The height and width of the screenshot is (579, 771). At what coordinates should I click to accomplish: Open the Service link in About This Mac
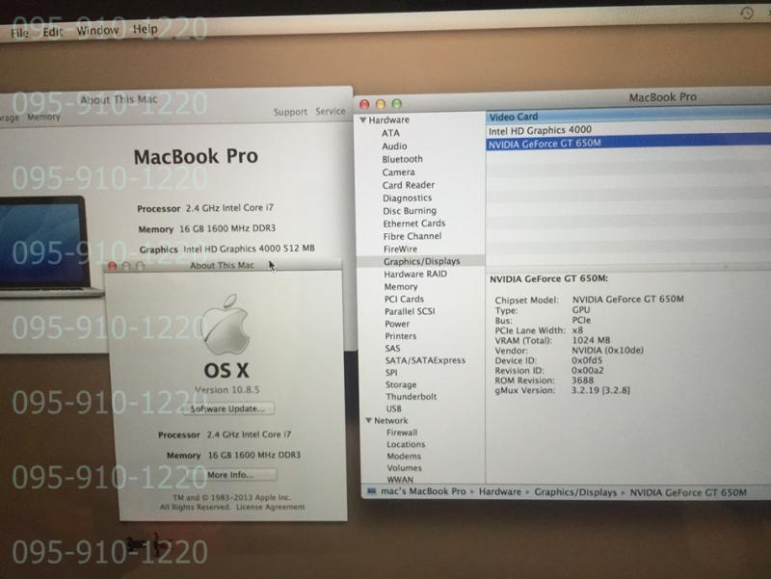coord(330,111)
